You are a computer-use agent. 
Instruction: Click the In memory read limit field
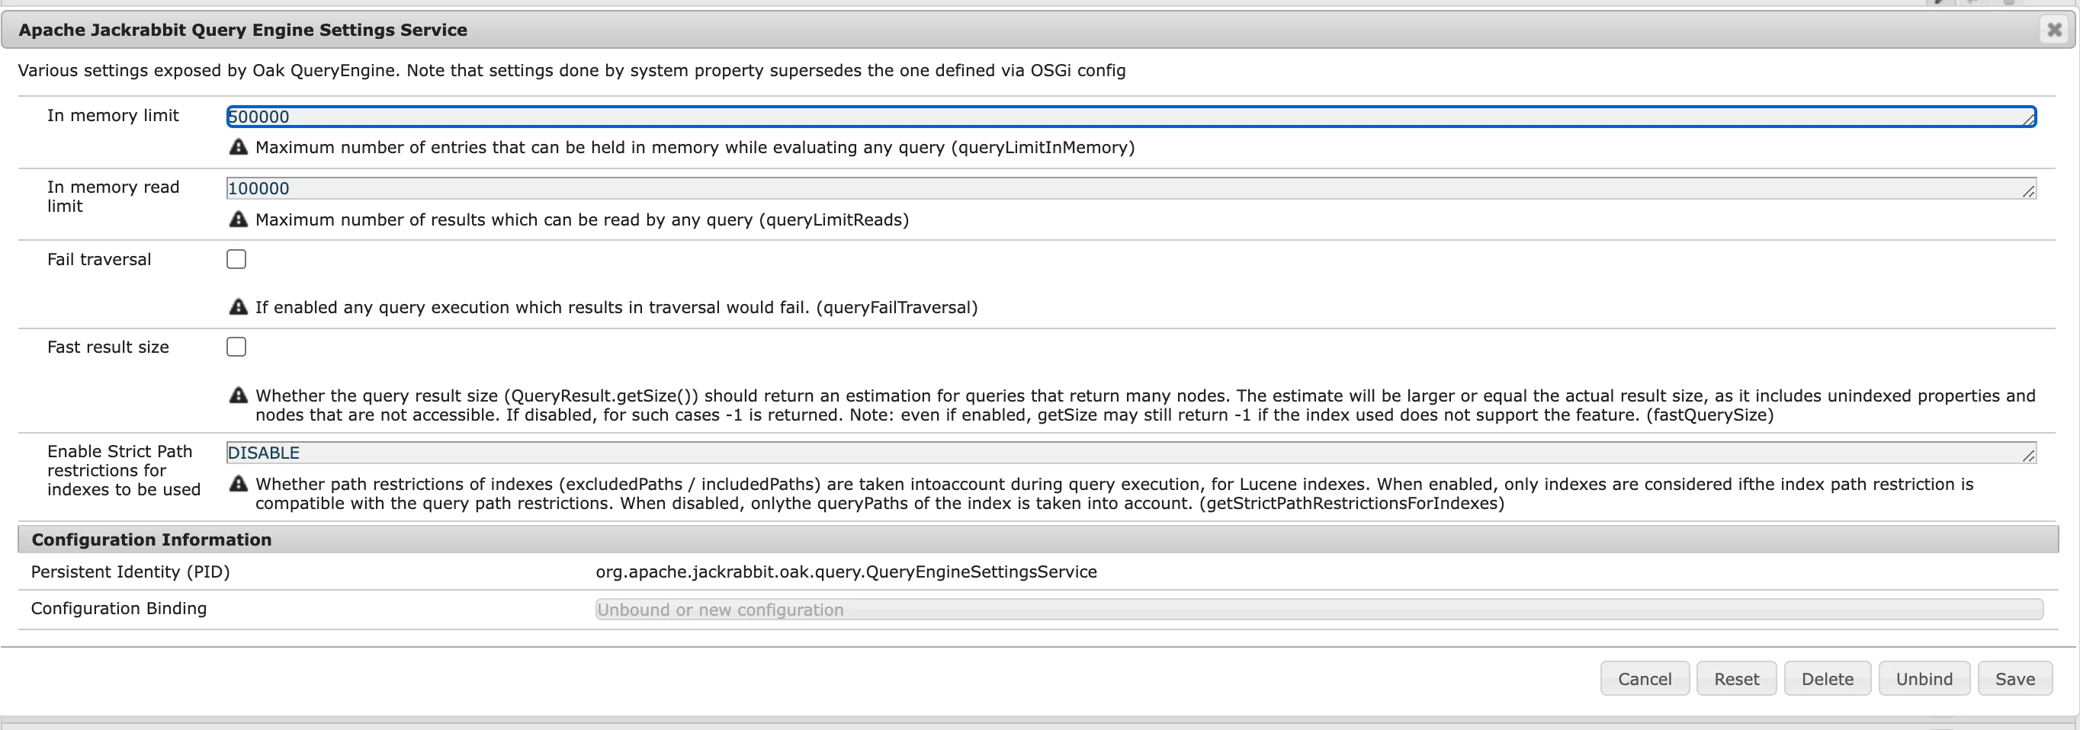pos(1131,188)
